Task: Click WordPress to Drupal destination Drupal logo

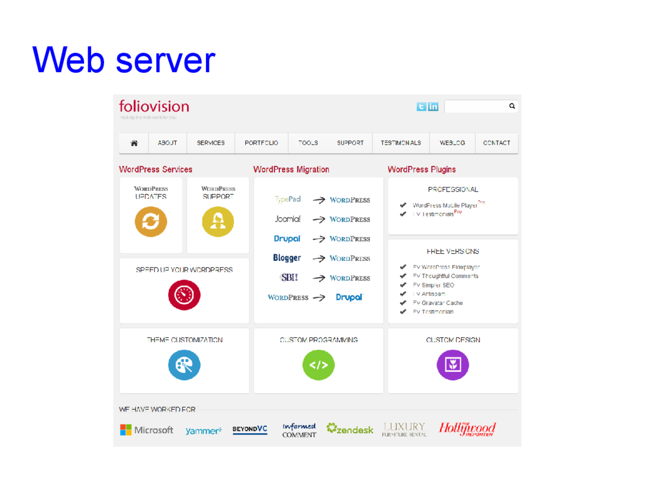Action: [x=349, y=297]
